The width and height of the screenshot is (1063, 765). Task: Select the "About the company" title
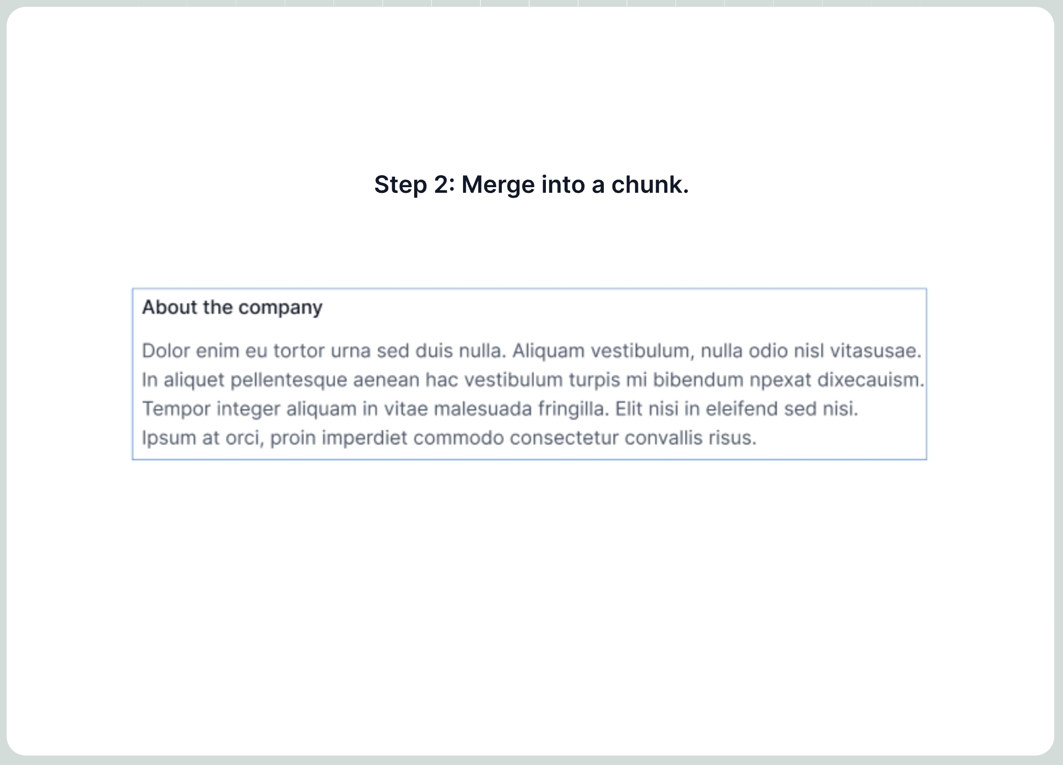tap(232, 307)
